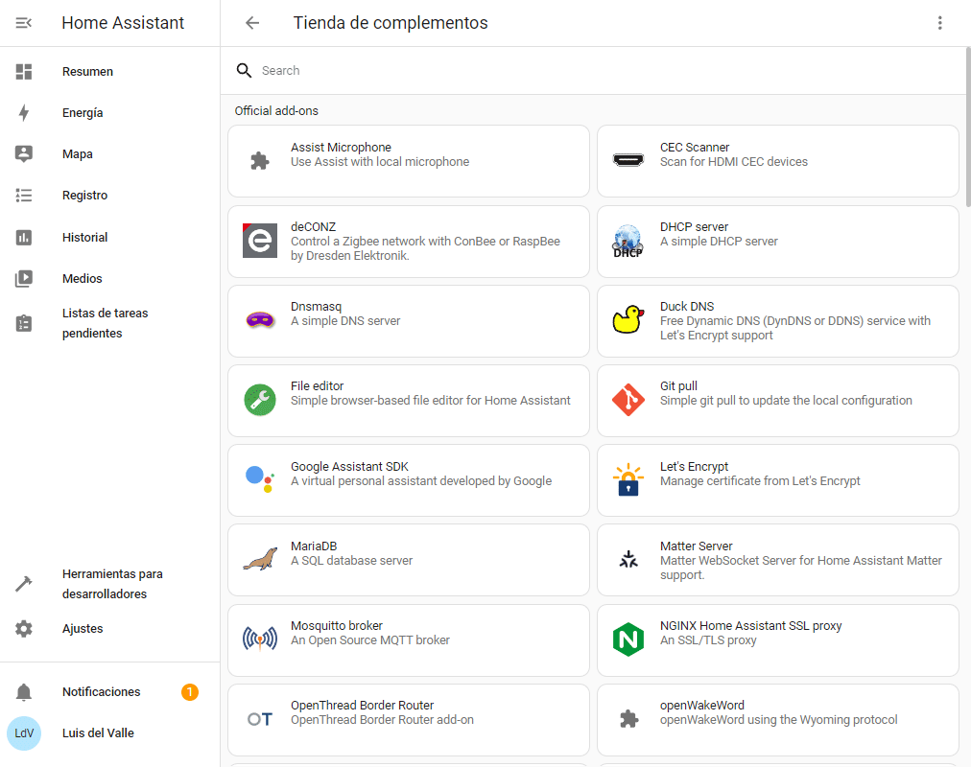Select the OpenThread Border Router title
The width and height of the screenshot is (971, 767).
tap(363, 706)
